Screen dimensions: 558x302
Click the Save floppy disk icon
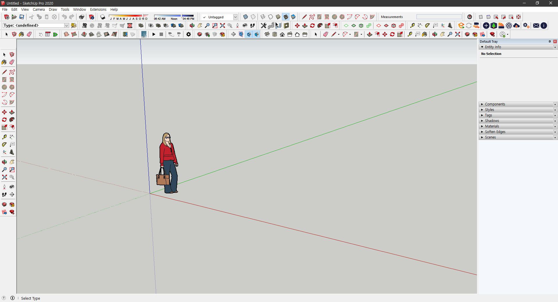coord(22,17)
